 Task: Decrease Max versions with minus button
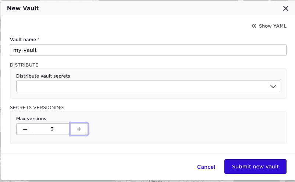[x=25, y=129]
